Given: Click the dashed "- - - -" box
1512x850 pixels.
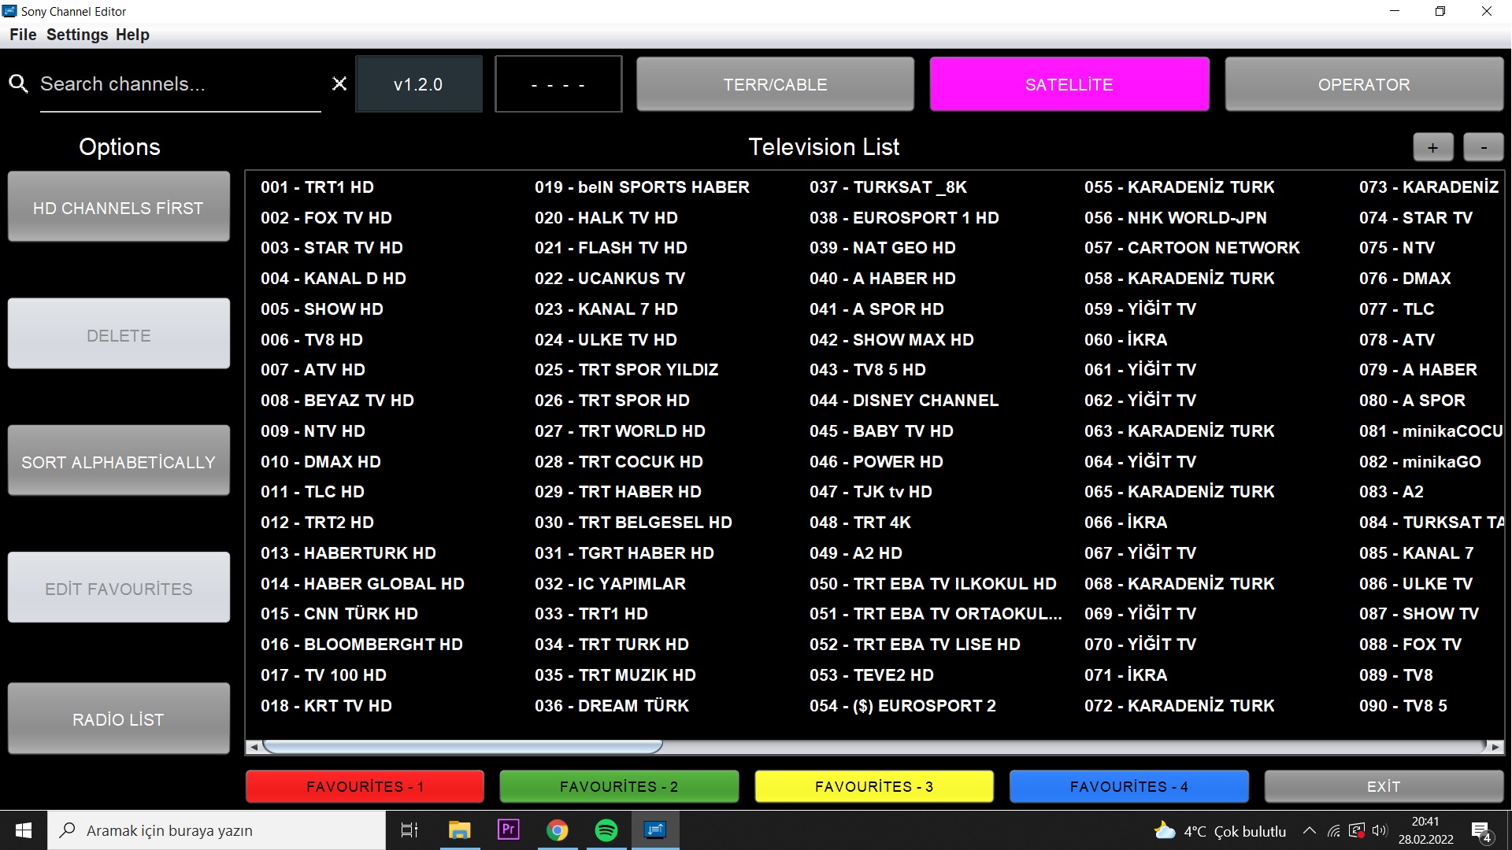Looking at the screenshot, I should [x=558, y=84].
